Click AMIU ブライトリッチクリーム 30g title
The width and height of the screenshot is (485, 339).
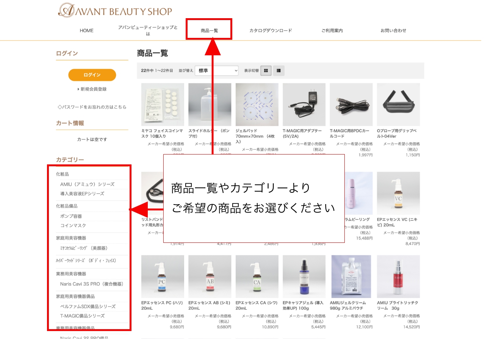point(398,306)
